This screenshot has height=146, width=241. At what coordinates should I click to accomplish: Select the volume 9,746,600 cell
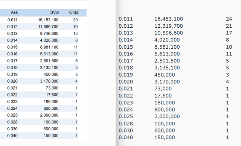point(49,33)
